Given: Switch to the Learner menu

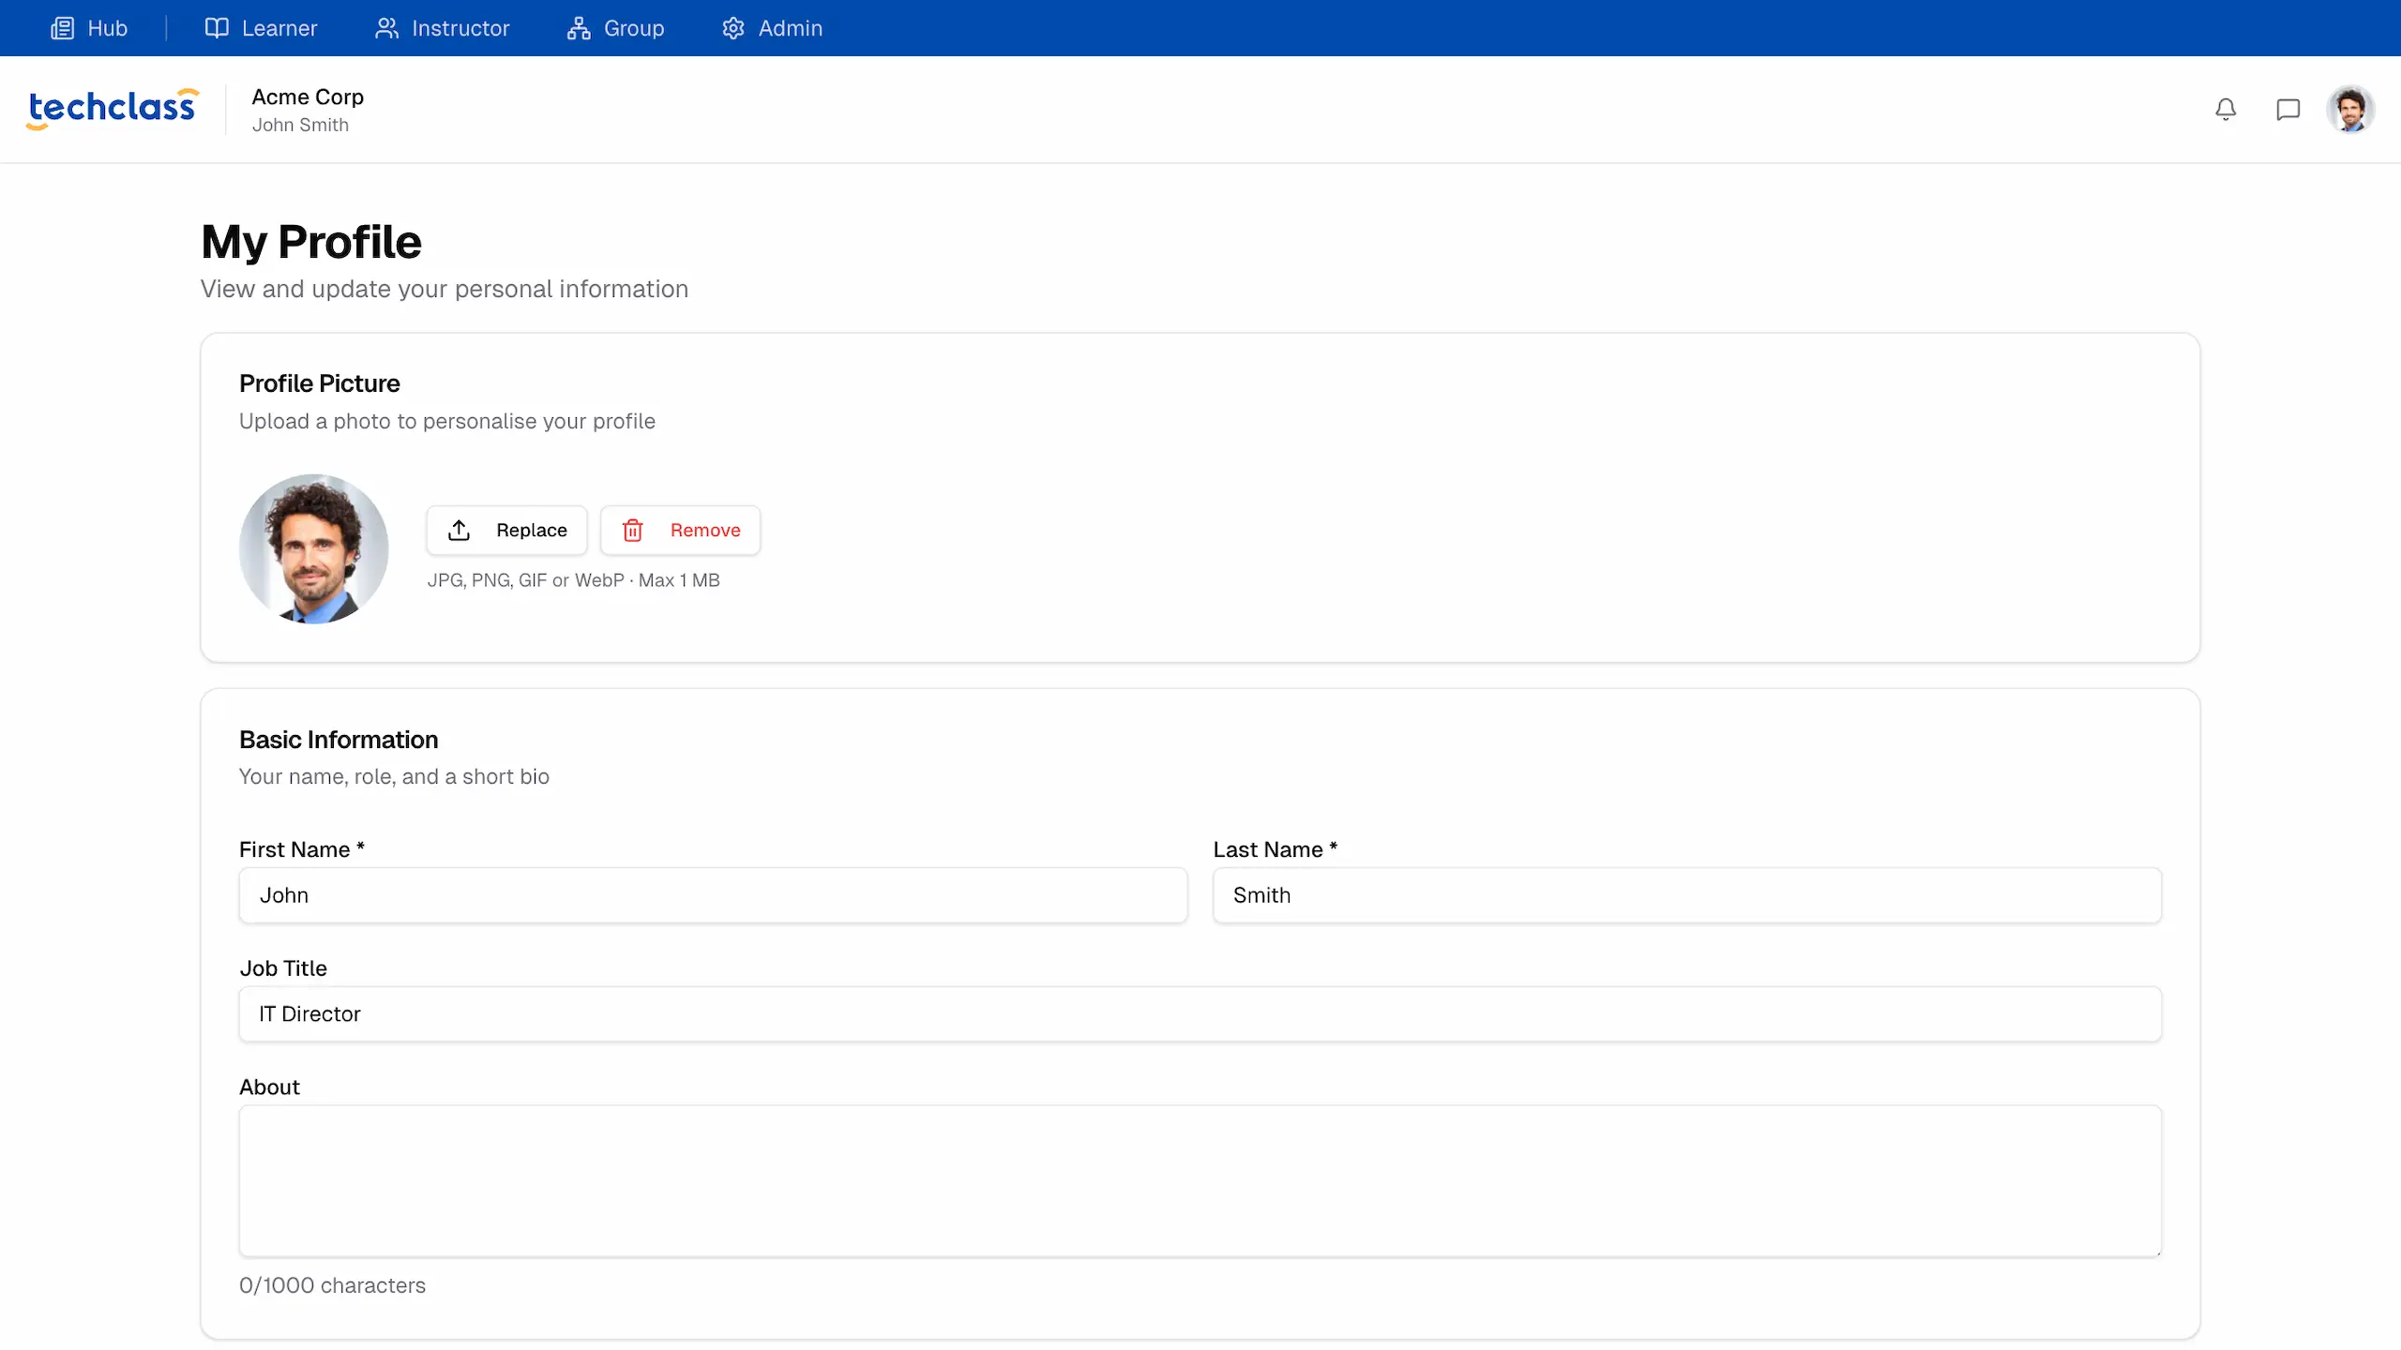Looking at the screenshot, I should [279, 28].
